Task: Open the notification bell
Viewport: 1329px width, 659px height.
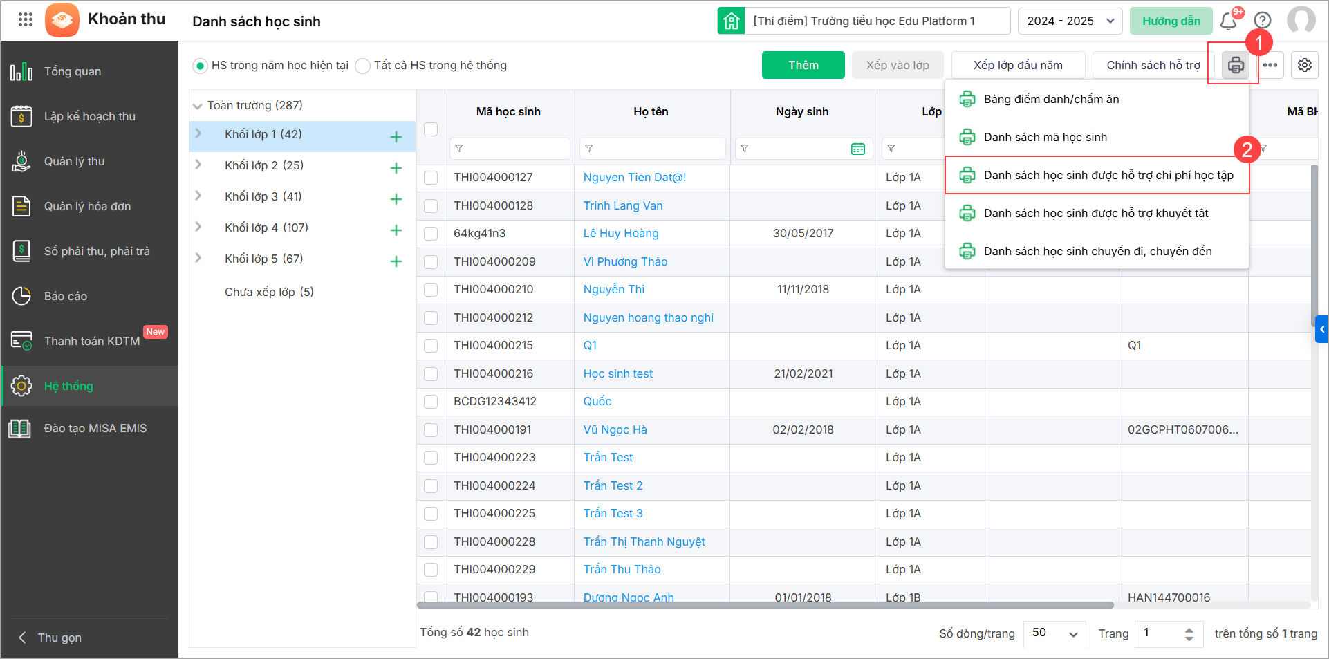Action: pyautogui.click(x=1229, y=21)
